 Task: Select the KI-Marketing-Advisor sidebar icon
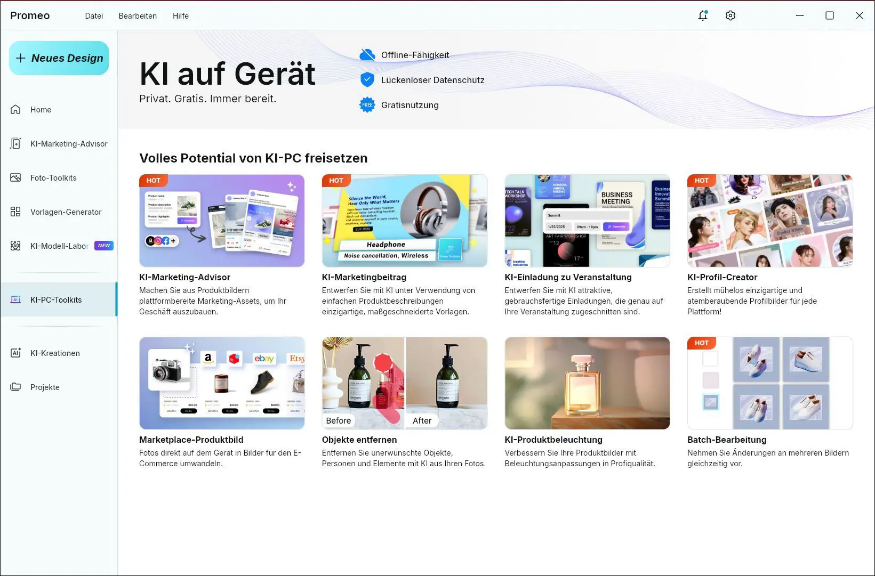coord(15,143)
